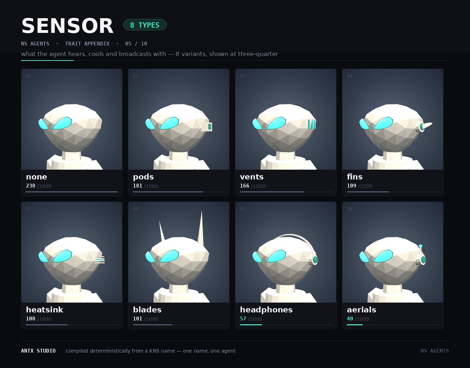Click the 108 count under heatsink
The height and width of the screenshot is (368, 470).
[x=30, y=319]
